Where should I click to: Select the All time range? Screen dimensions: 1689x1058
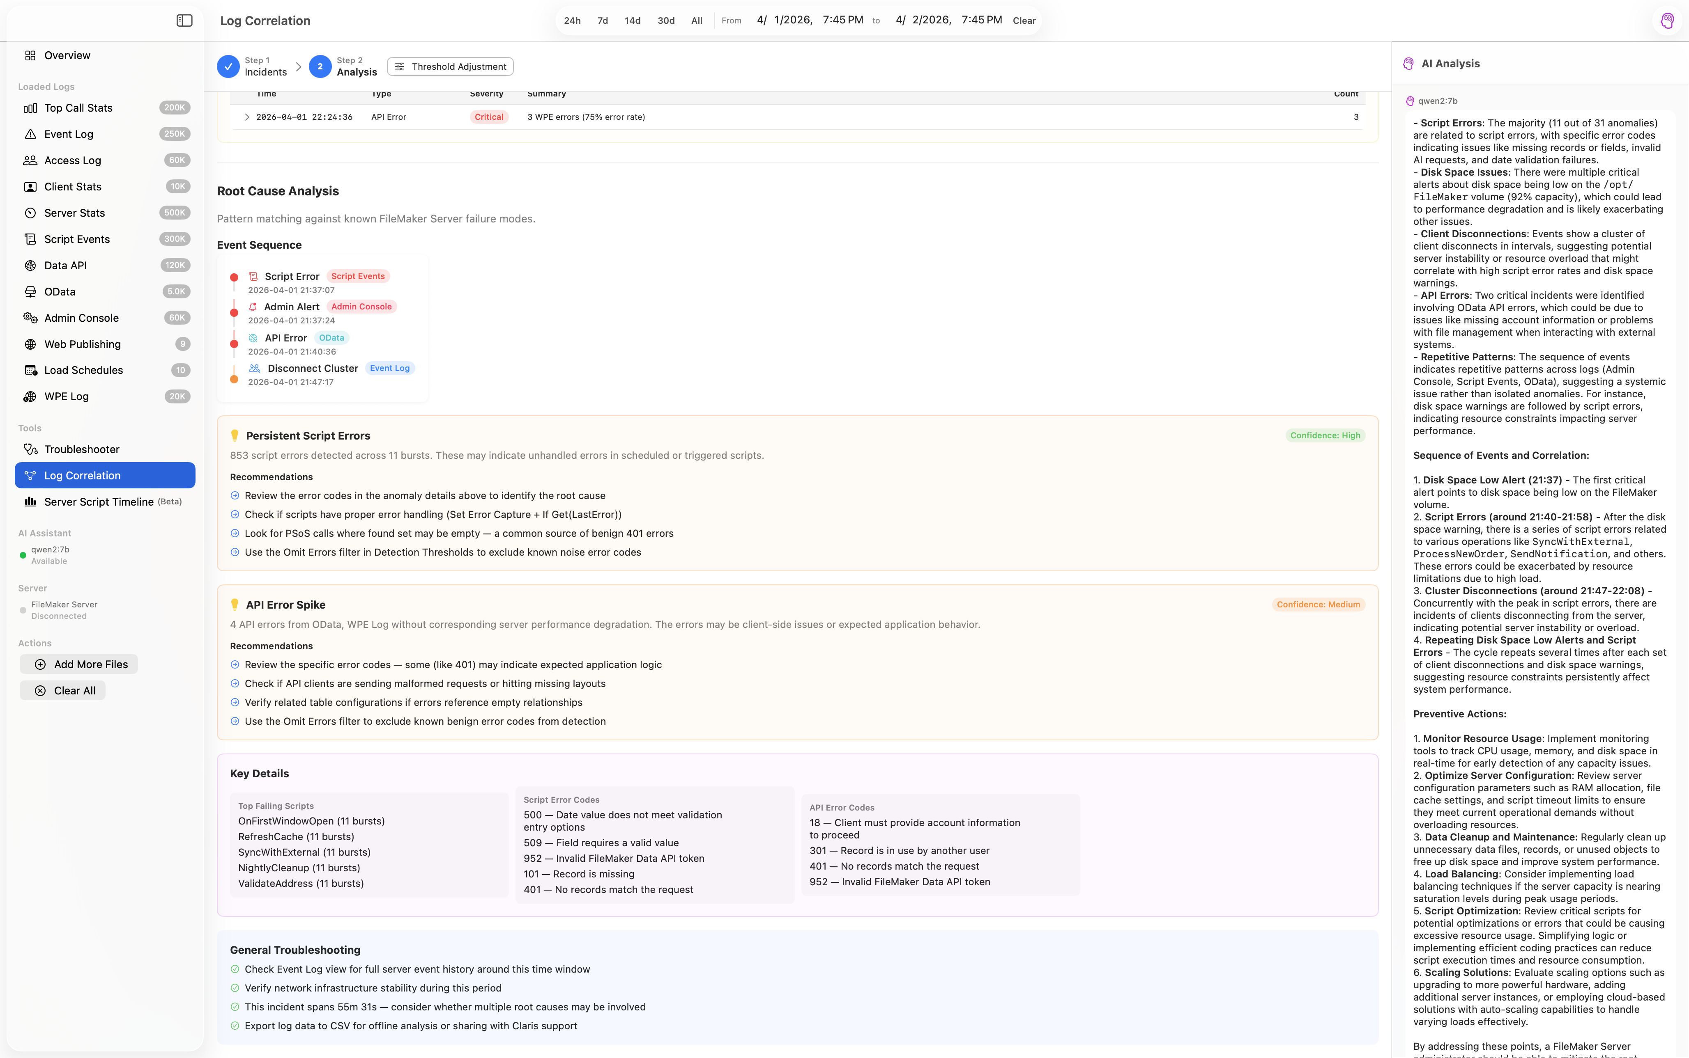pyautogui.click(x=697, y=21)
